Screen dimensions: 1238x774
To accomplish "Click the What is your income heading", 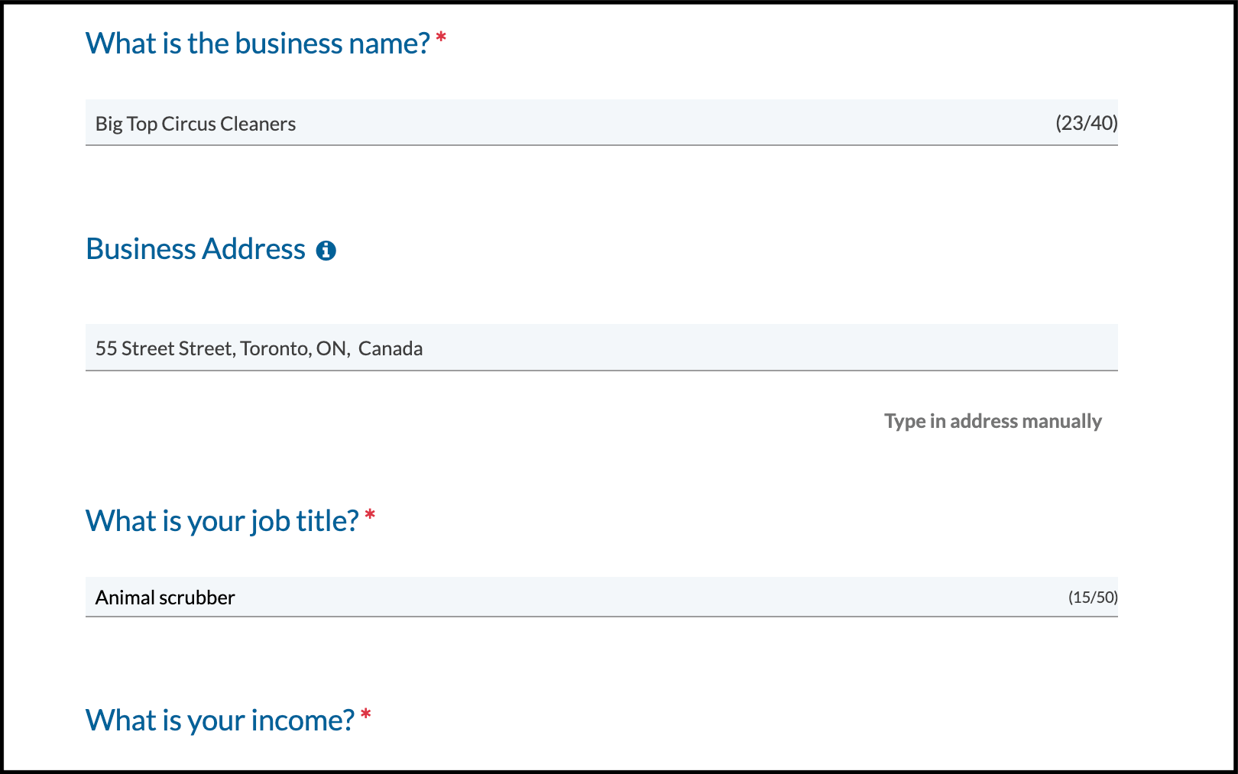I will coord(220,720).
